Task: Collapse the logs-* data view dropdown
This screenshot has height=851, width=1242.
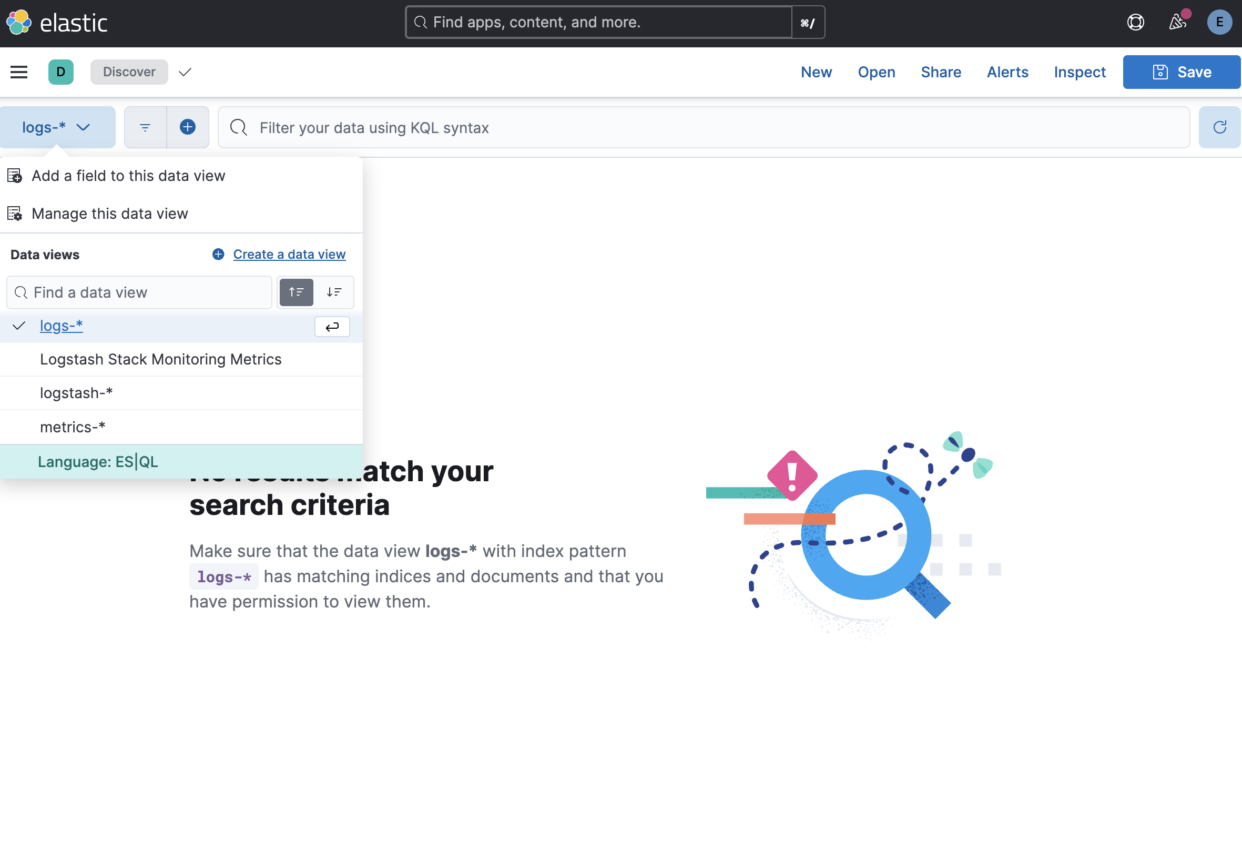Action: 57,127
